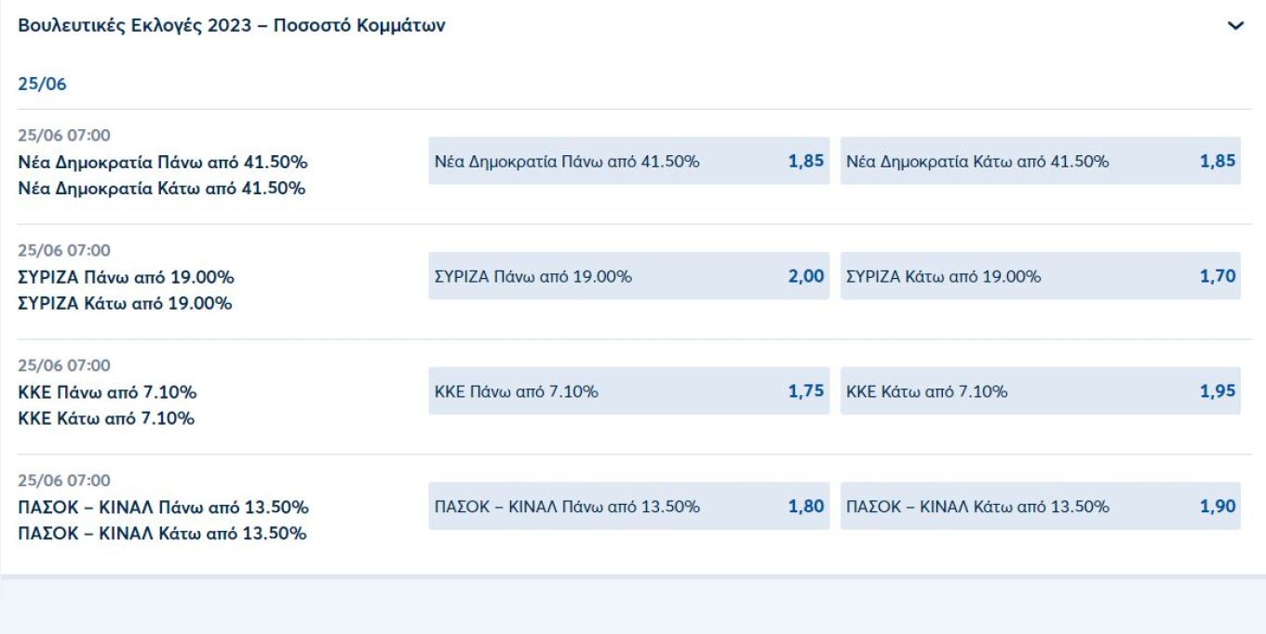Pick ΚΚΕ Κάτω από 7.10% odds
The height and width of the screenshot is (634, 1266).
click(x=1040, y=392)
